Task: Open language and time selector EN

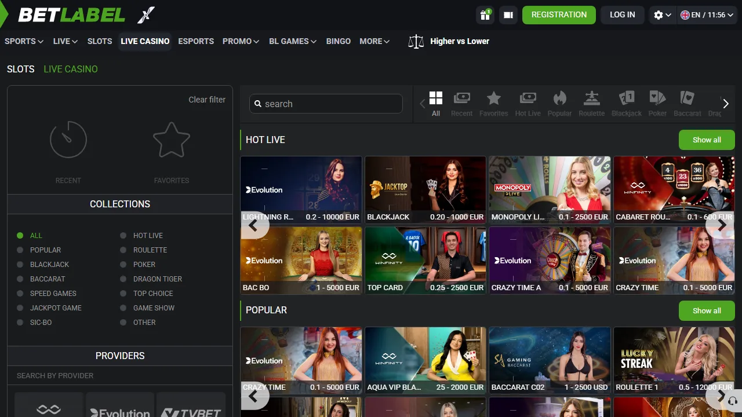Action: coord(707,15)
